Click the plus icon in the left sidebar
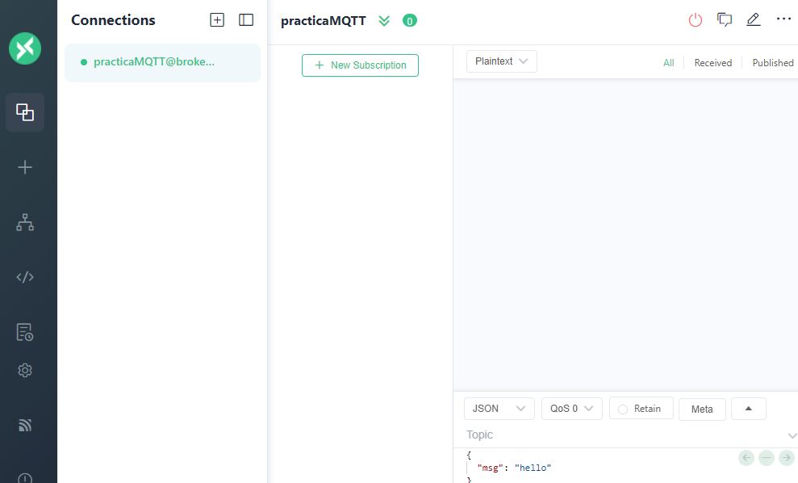 [25, 167]
